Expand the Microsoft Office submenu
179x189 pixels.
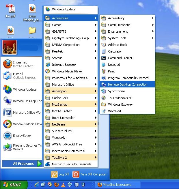coord(70,85)
